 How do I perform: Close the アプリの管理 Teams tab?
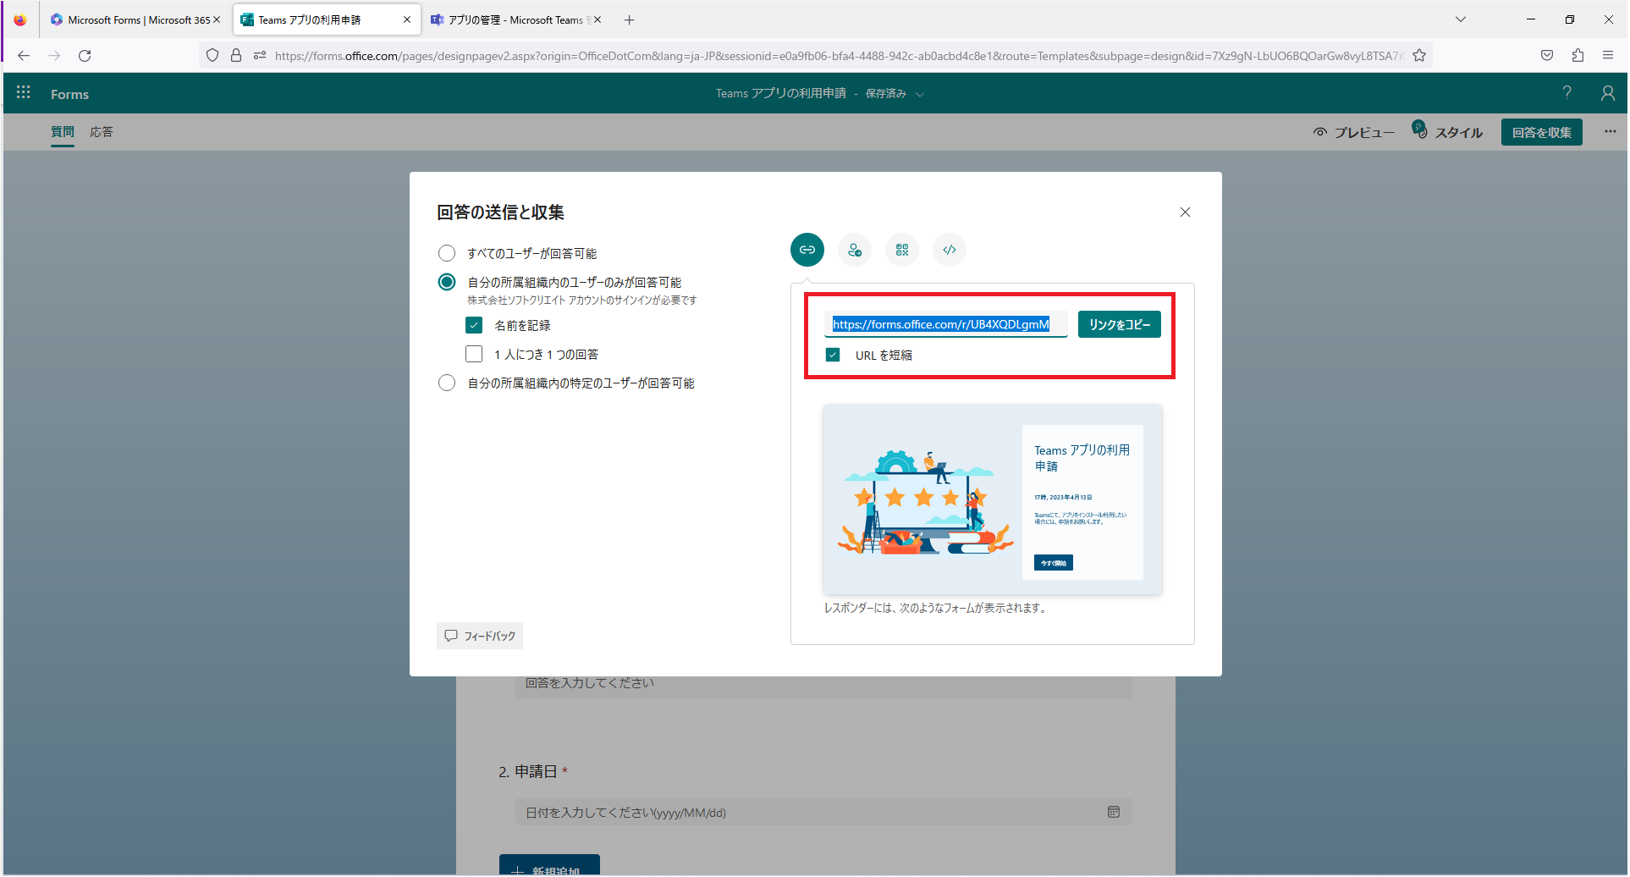tap(597, 19)
